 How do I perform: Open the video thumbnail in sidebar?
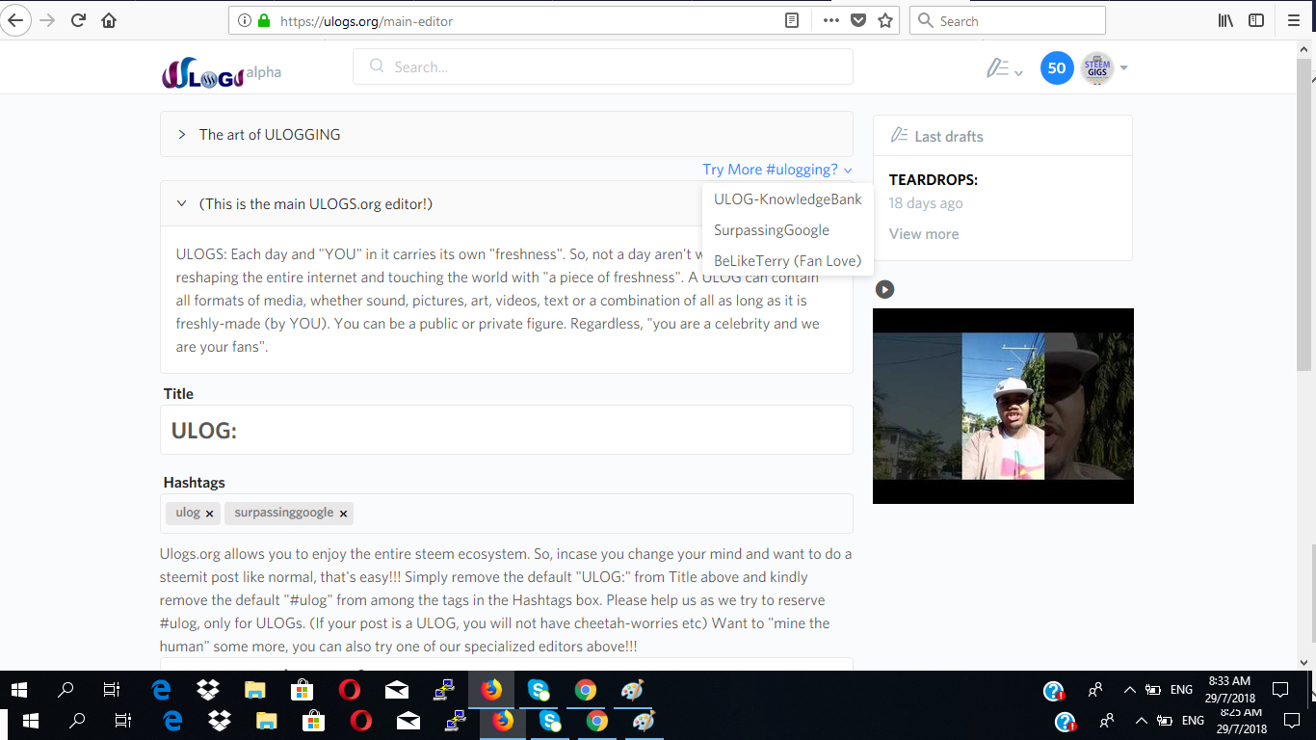pos(1003,406)
